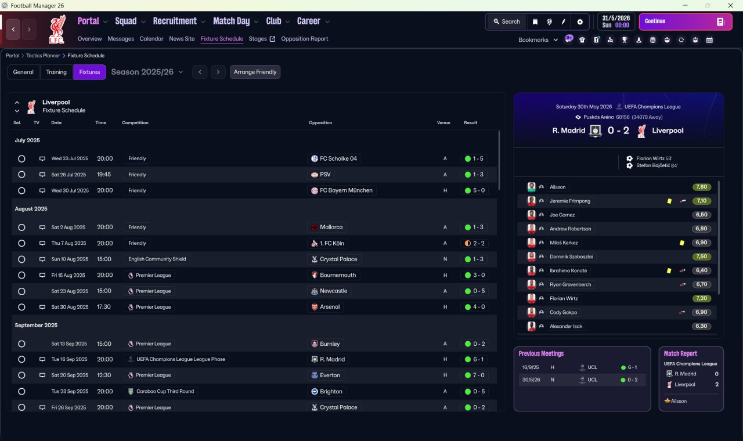Click the TV icon on Arsenal row
The width and height of the screenshot is (743, 441).
coord(42,307)
